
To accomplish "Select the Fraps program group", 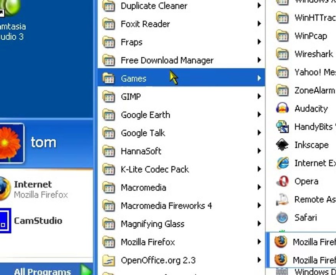I will click(181, 42).
